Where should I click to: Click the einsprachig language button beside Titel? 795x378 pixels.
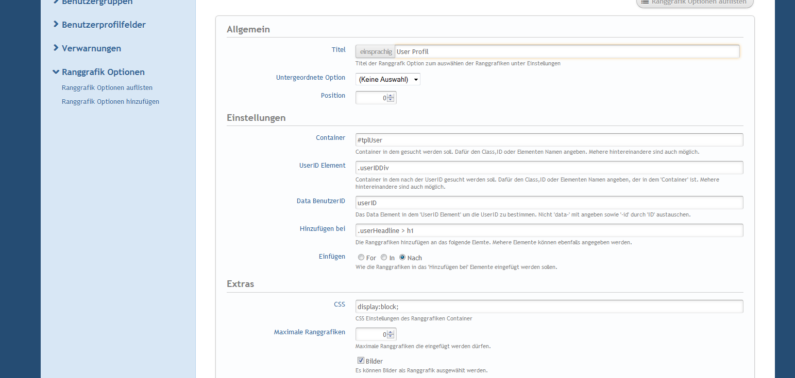[375, 52]
